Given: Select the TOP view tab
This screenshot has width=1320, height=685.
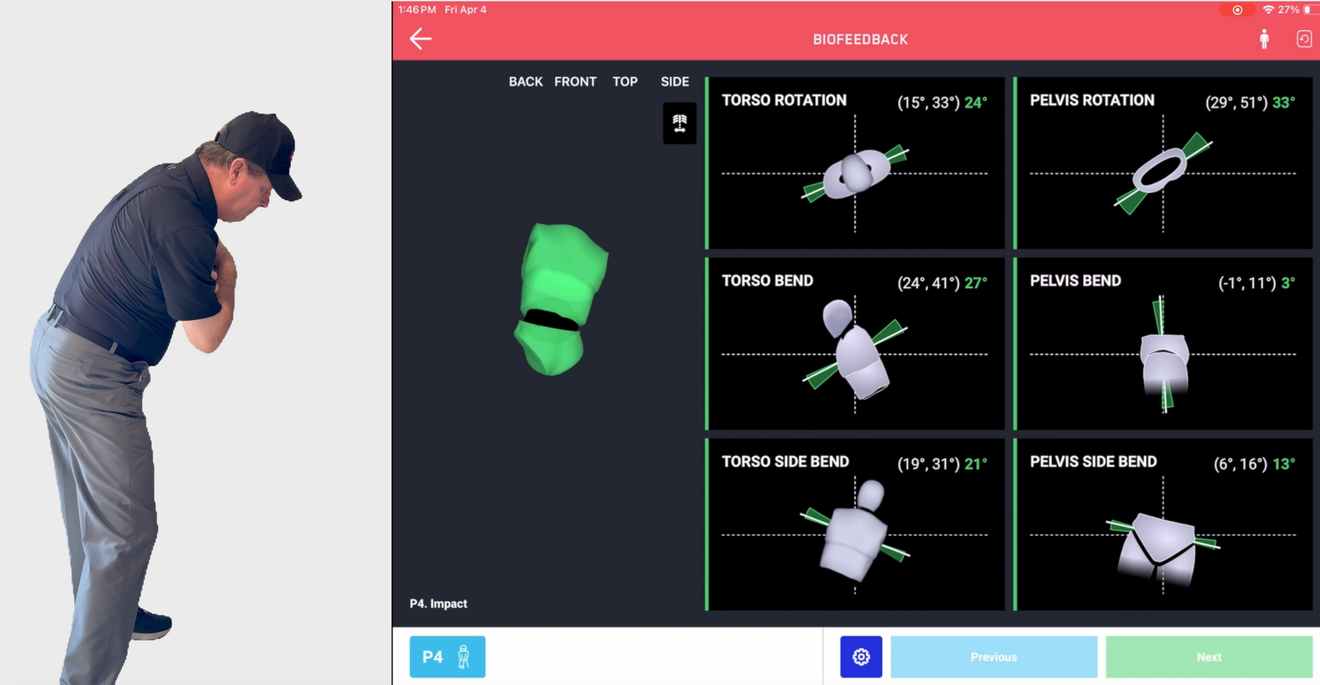Looking at the screenshot, I should [x=625, y=82].
